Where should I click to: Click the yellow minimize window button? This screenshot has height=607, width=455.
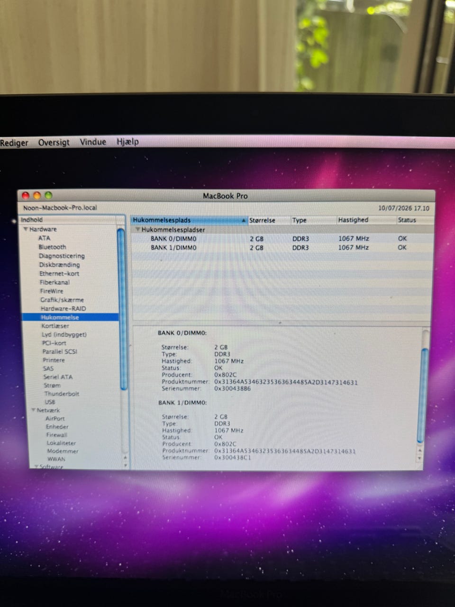coord(37,195)
